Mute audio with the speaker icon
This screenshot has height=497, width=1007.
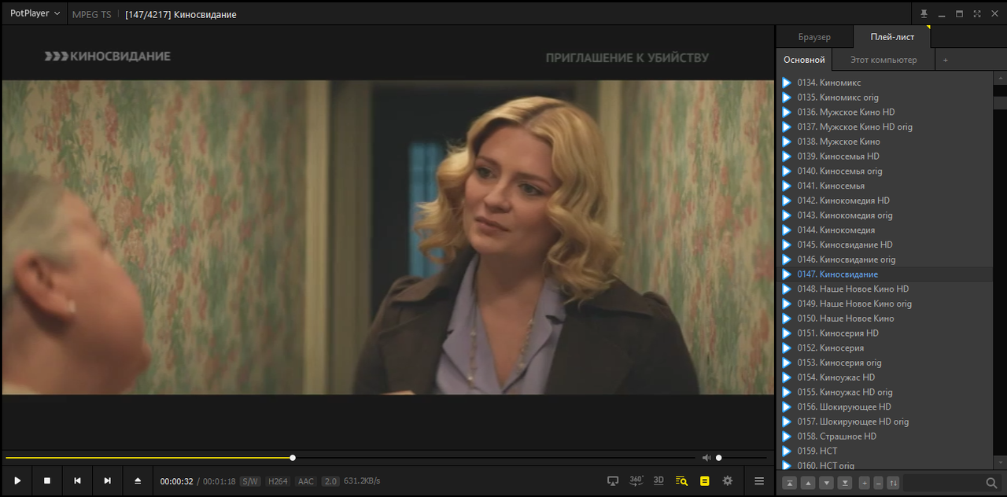coord(706,458)
